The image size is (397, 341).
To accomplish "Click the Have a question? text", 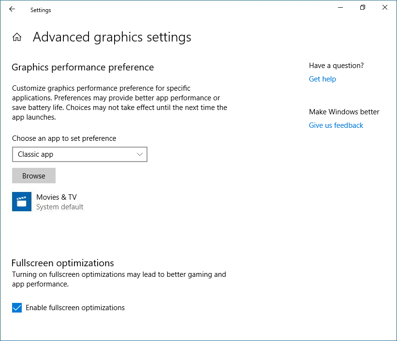I will 336,66.
